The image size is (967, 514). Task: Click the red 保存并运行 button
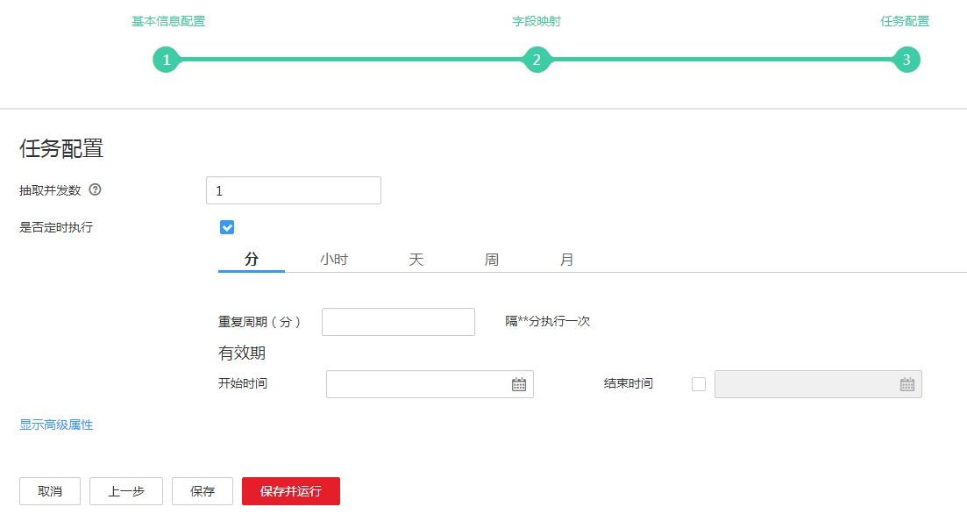click(291, 490)
